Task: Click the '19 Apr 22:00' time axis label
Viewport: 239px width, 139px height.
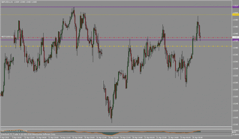Action: pyautogui.click(x=125, y=137)
